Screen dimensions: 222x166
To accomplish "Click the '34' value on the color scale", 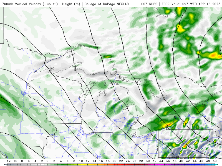I will coord(161,161).
